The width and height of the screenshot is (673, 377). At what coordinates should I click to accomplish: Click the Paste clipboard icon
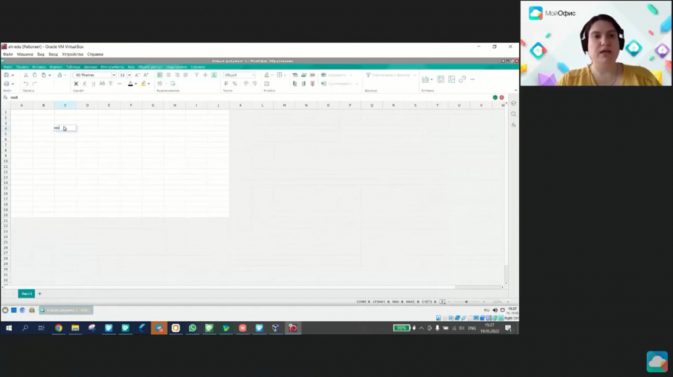click(43, 75)
